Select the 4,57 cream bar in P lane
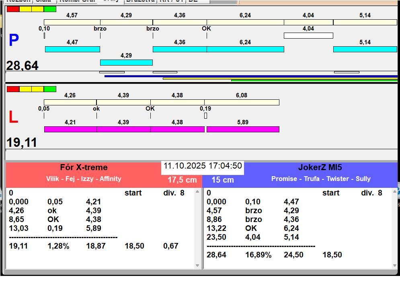This screenshot has height=288, width=400. point(72,22)
